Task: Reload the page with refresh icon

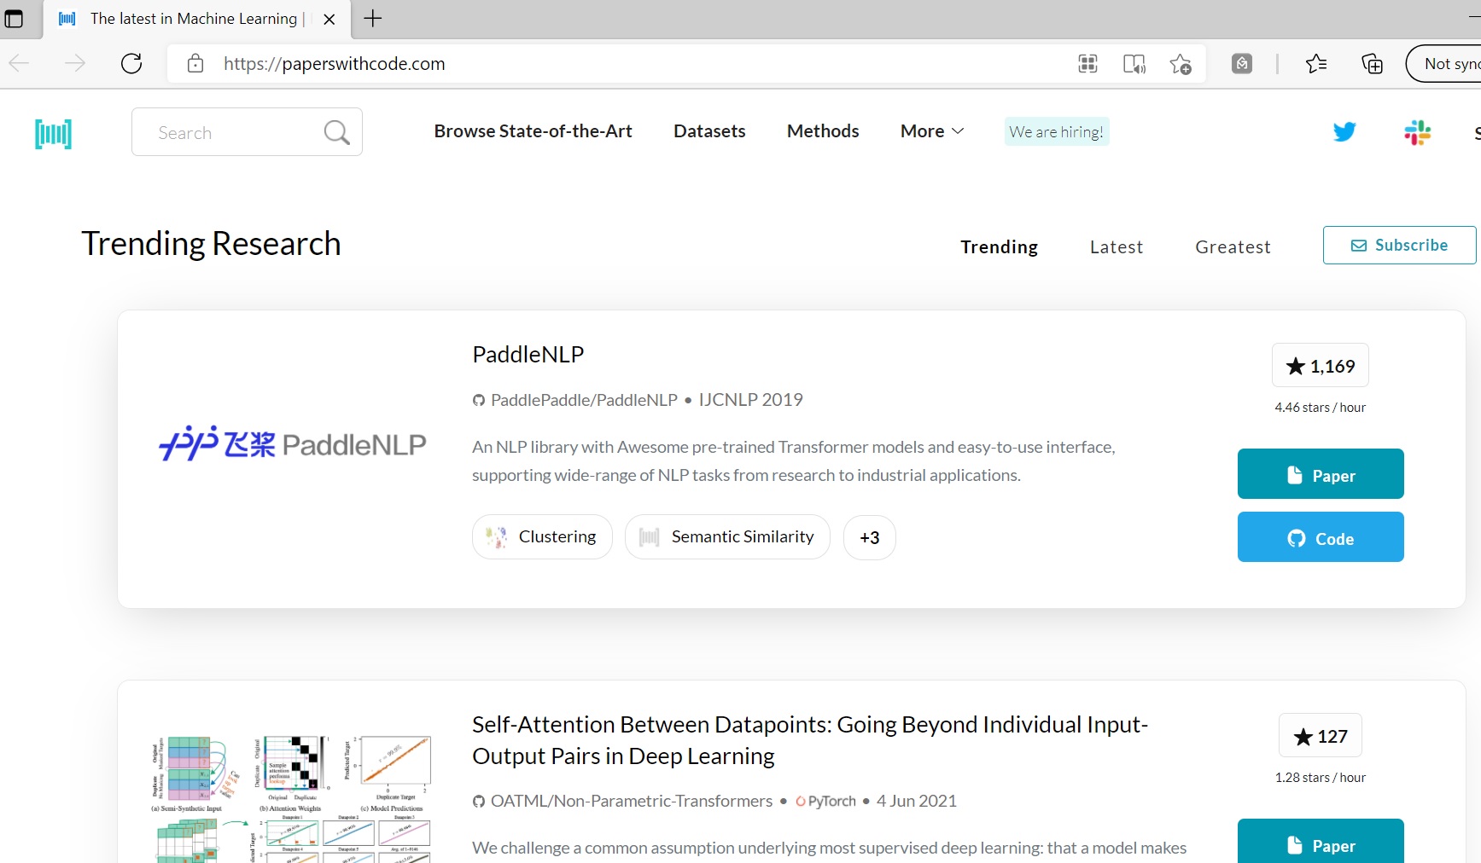Action: 131,63
